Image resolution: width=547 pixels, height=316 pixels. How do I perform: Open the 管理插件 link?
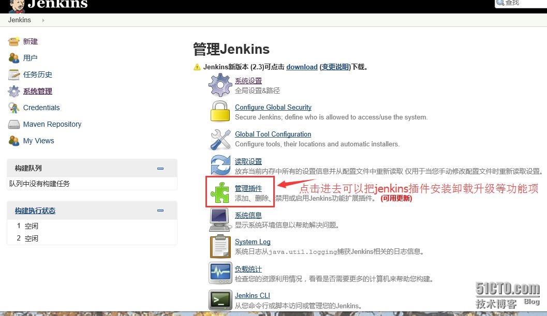[248, 188]
